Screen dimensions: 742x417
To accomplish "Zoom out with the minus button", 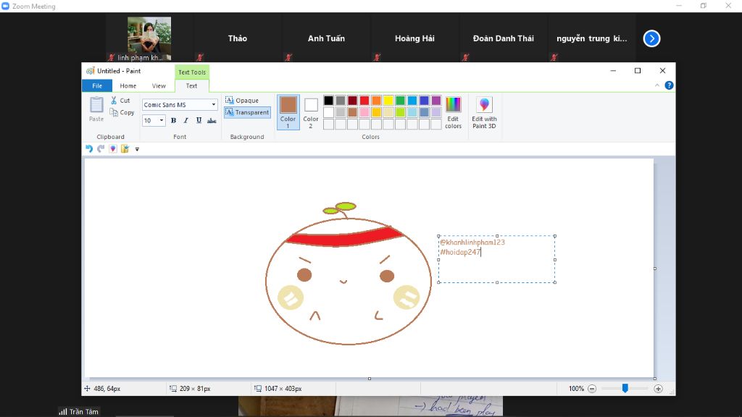I will tap(591, 389).
